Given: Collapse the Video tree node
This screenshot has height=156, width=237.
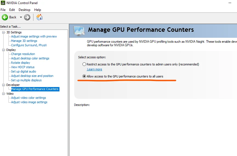Looking at the screenshot, I should [4, 94].
